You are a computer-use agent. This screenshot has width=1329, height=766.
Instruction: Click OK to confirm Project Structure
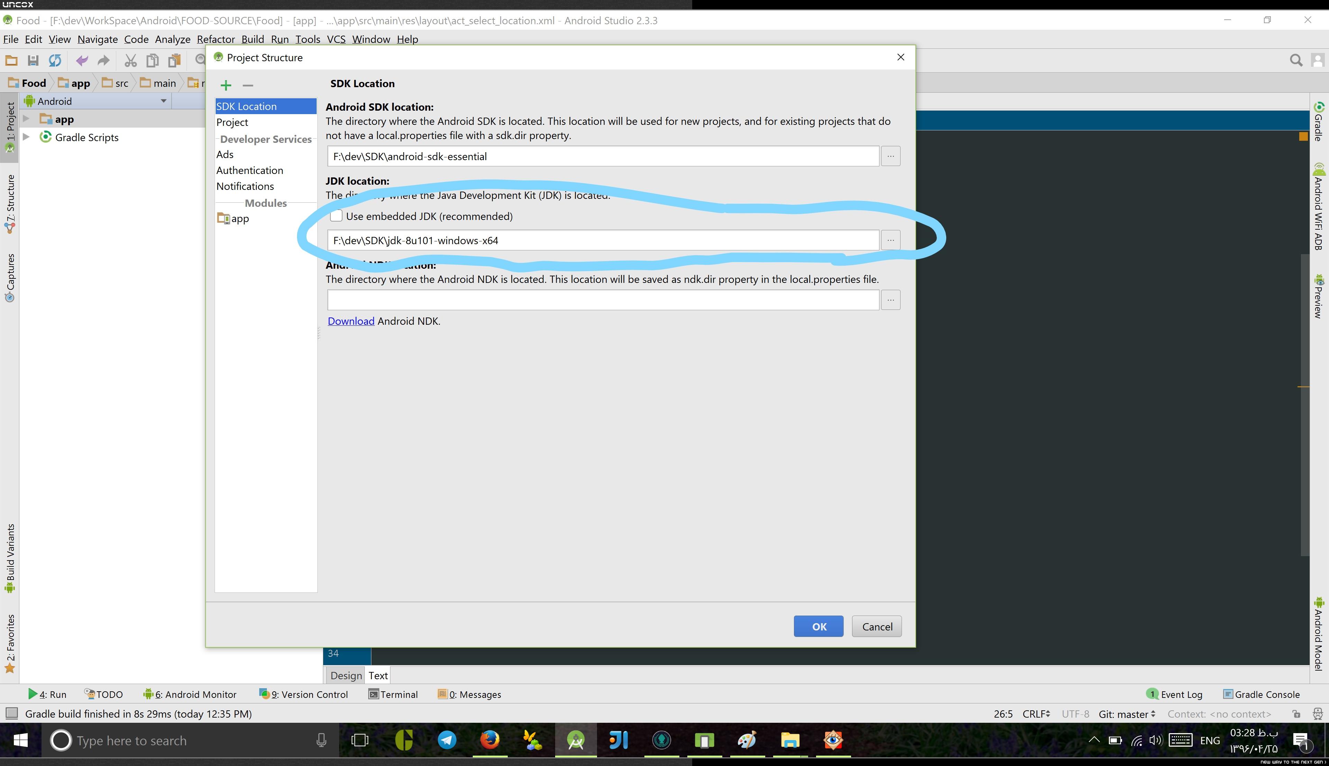click(x=819, y=627)
